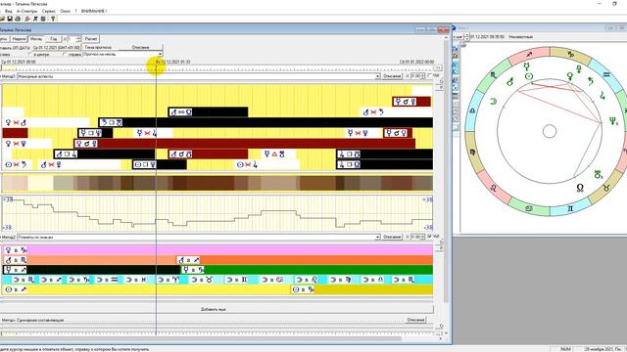Click the start date input field
Viewport: 627px width, 352px height.
tap(56, 48)
